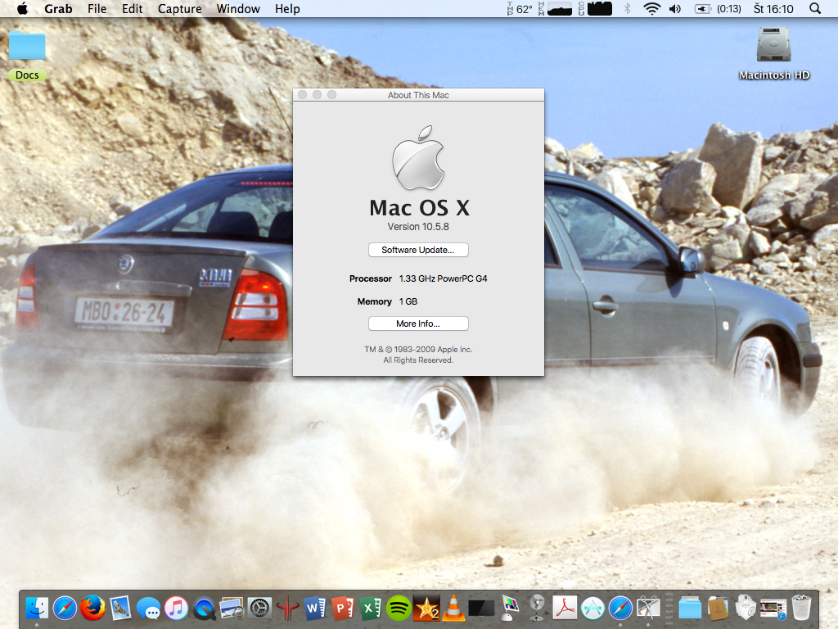
Task: Open Grab scissors icon in Dock
Action: tap(648, 609)
